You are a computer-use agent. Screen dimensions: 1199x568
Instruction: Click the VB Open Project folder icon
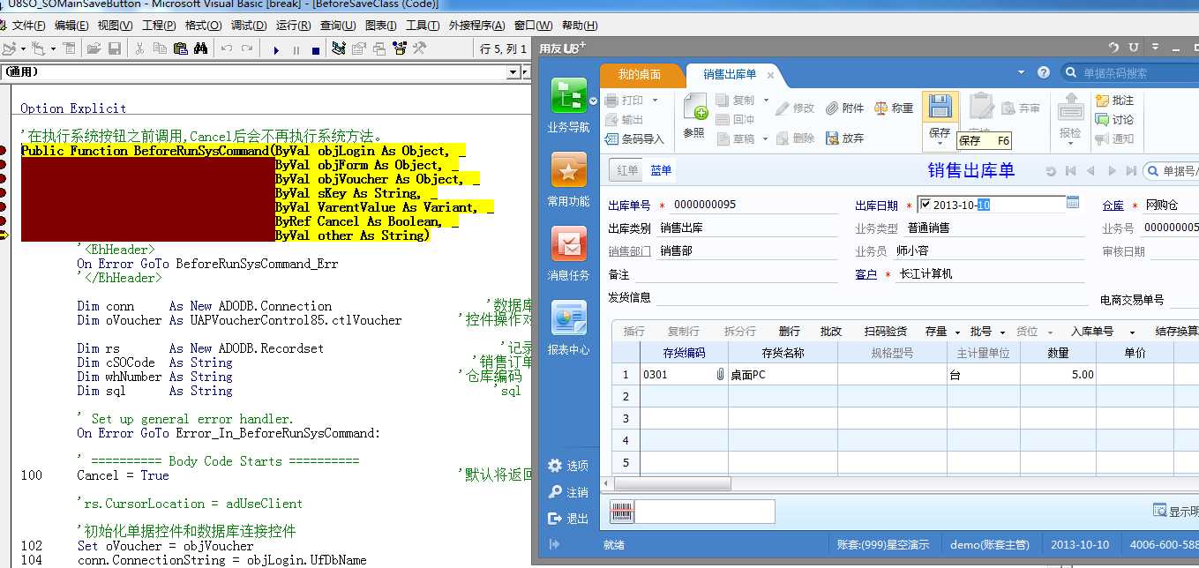pos(93,49)
